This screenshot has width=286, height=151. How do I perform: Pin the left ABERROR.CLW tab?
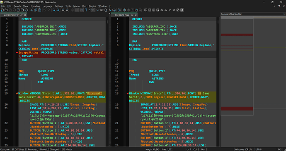[21, 15]
